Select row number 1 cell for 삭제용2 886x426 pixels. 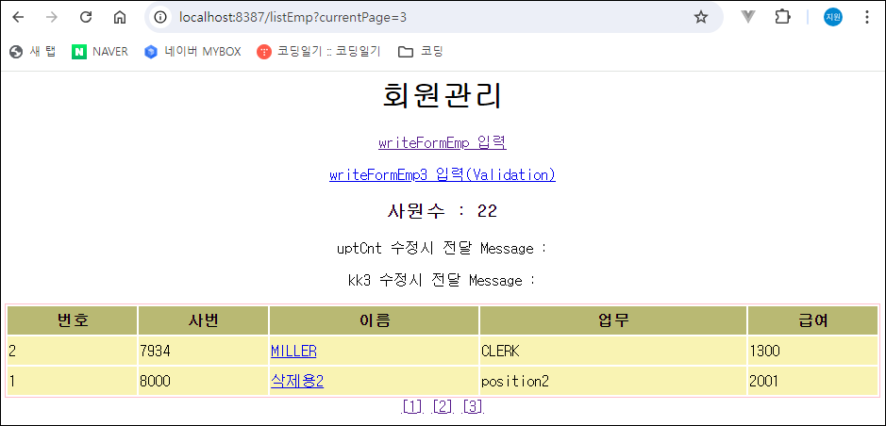tap(73, 382)
